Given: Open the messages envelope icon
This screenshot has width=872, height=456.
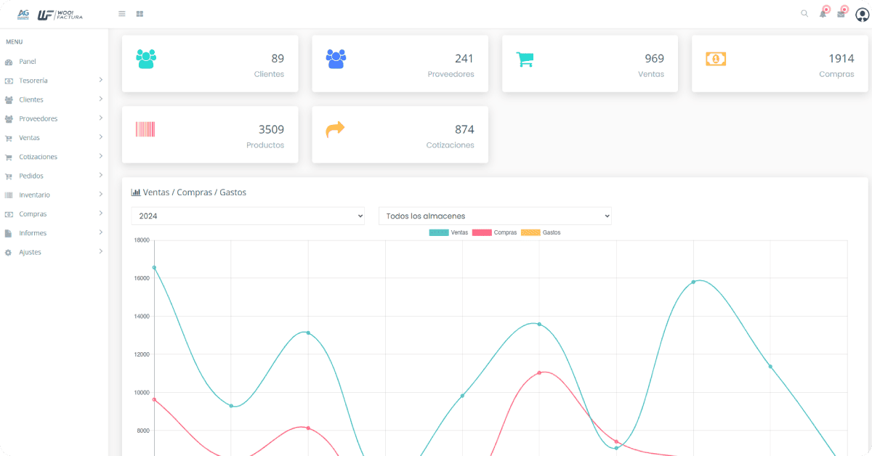Looking at the screenshot, I should tap(842, 13).
